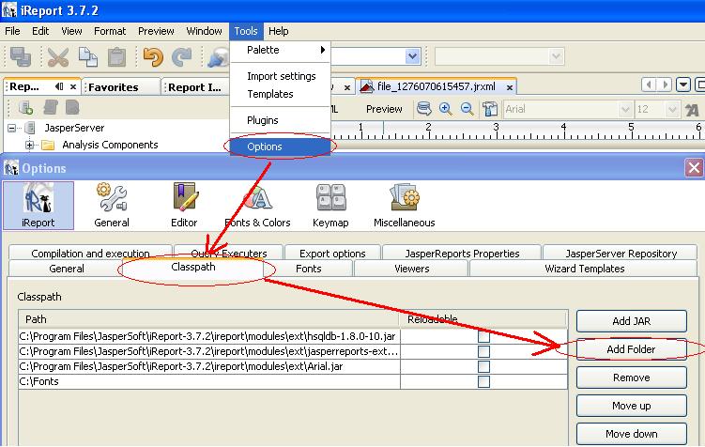The height and width of the screenshot is (447, 705).
Task: Click the Path column header
Action: pyautogui.click(x=209, y=319)
